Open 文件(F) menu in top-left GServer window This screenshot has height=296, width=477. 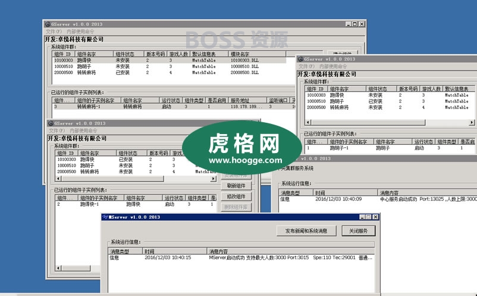point(54,31)
